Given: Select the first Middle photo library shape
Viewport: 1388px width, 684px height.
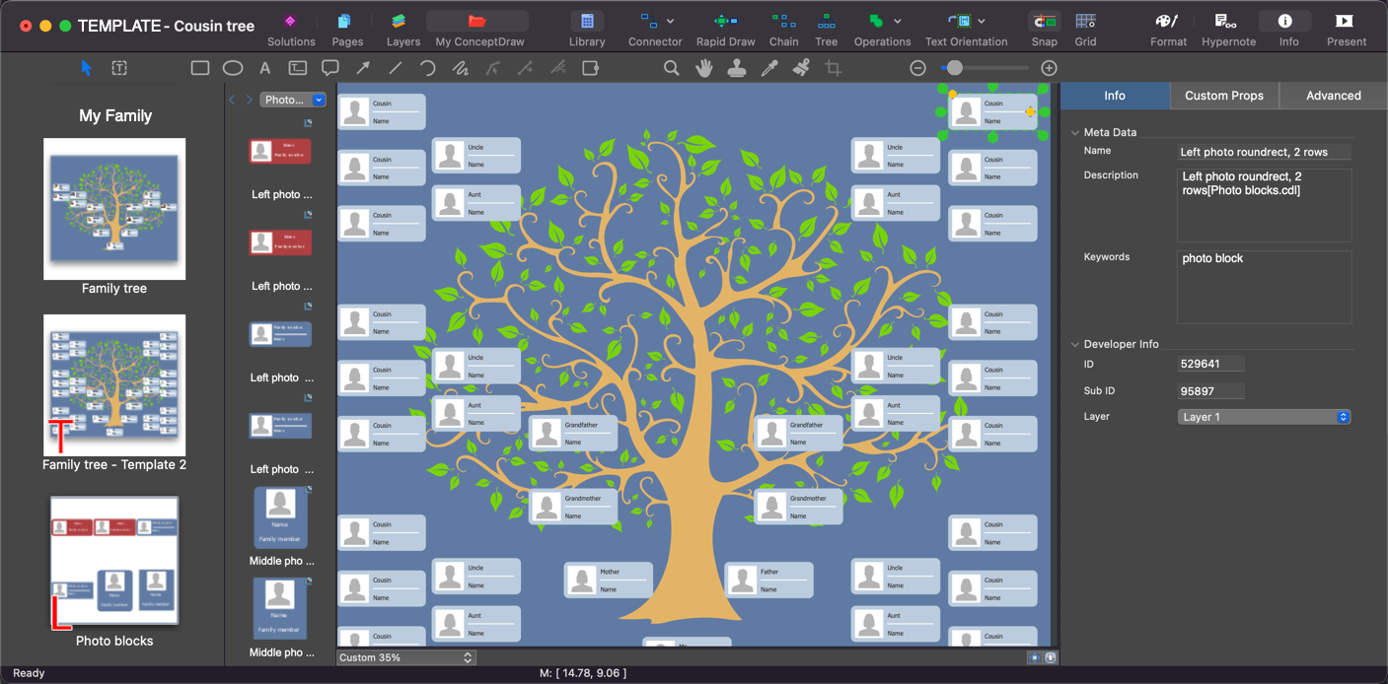Looking at the screenshot, I should point(280,517).
